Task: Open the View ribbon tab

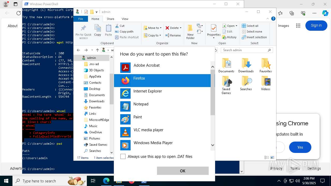Action: click(x=125, y=19)
